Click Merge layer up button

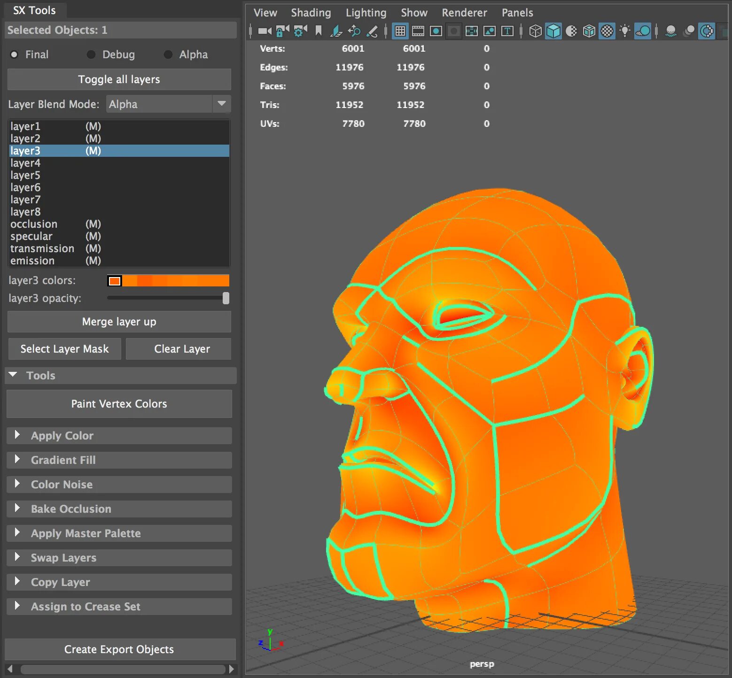click(x=119, y=322)
